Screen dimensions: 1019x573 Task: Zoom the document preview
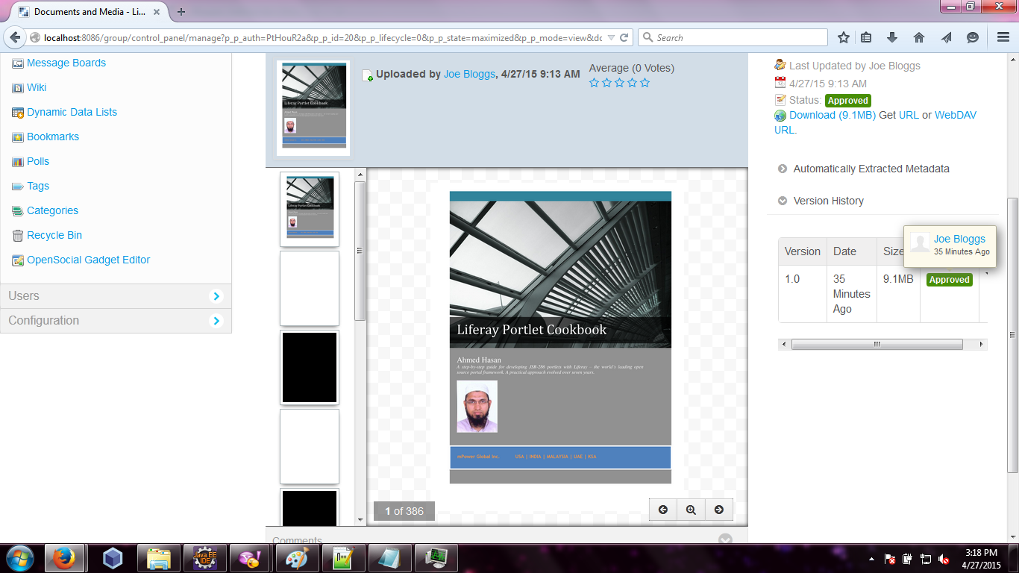[x=691, y=510]
